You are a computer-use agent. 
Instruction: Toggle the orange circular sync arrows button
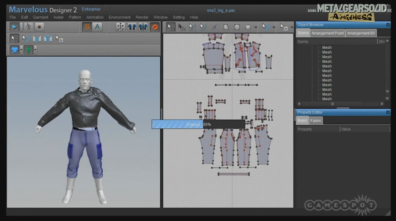[x=155, y=27]
